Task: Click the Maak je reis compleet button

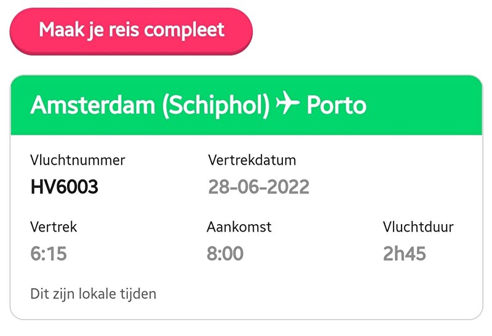Action: point(131,31)
